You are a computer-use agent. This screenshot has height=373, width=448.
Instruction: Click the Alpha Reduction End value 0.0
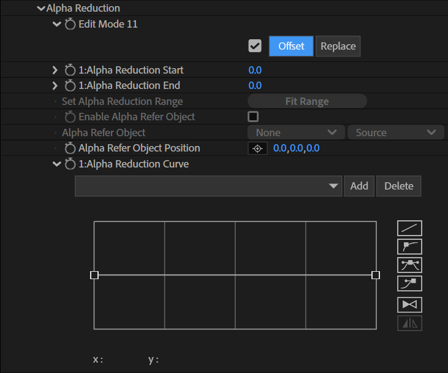pos(255,85)
